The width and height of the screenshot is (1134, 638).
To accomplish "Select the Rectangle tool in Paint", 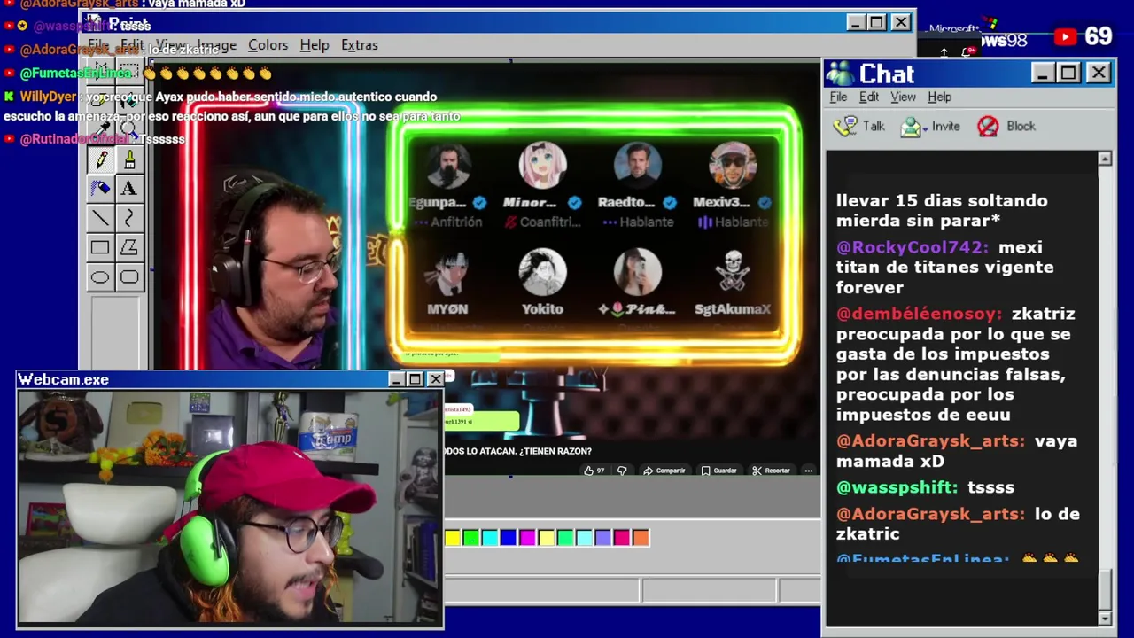I will coord(100,248).
